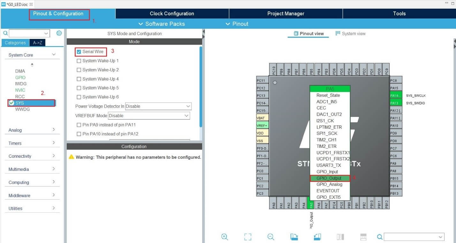Expand the Timers category
The width and height of the screenshot is (456, 243).
pyautogui.click(x=32, y=143)
